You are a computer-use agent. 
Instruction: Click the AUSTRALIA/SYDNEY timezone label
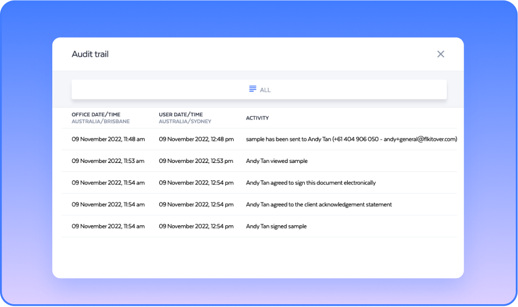click(185, 121)
